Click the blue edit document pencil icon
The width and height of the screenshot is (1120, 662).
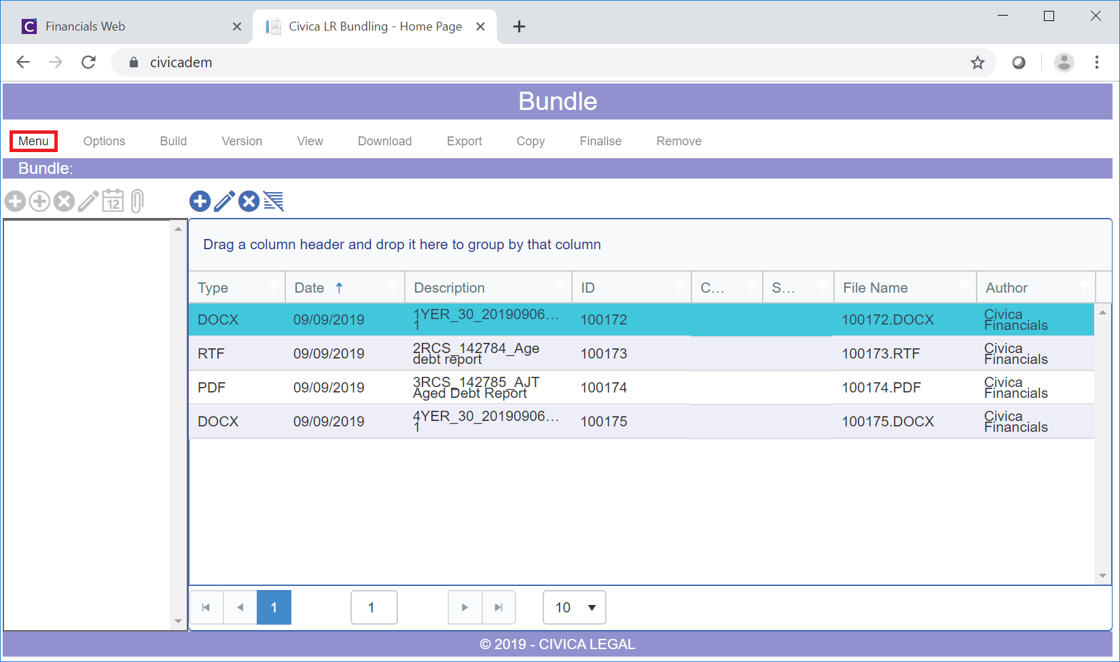point(224,201)
